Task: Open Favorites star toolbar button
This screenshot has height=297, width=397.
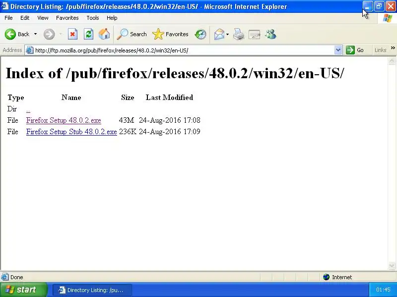Action: [x=170, y=34]
